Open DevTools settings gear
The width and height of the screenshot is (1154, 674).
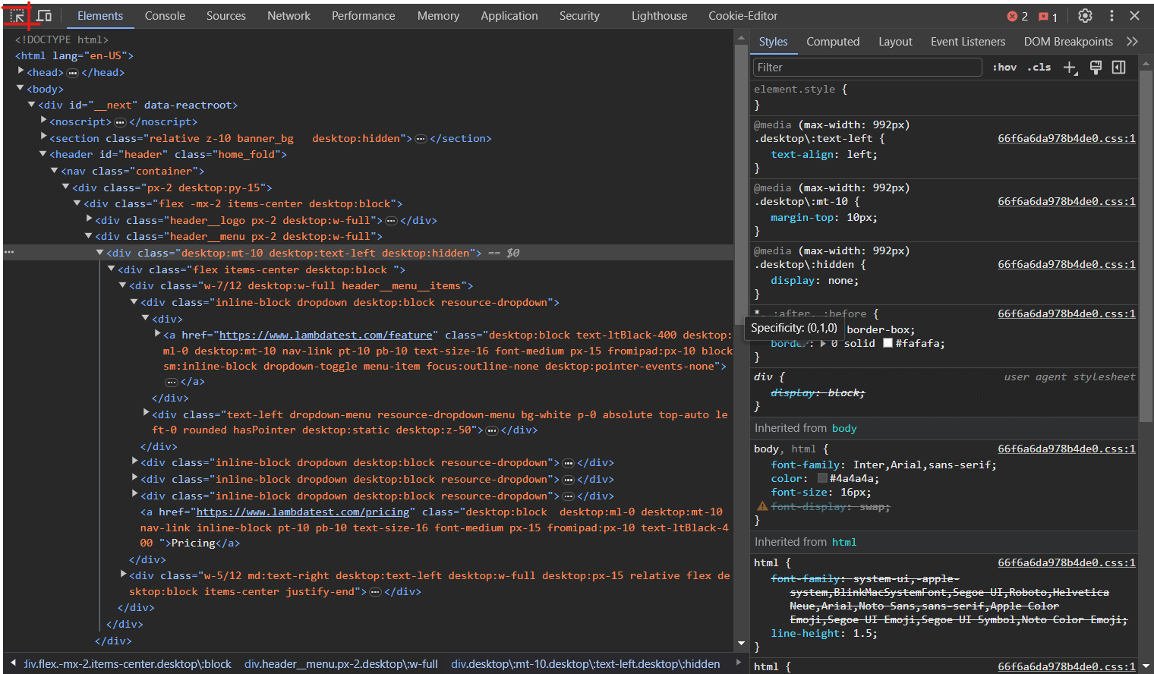point(1085,16)
